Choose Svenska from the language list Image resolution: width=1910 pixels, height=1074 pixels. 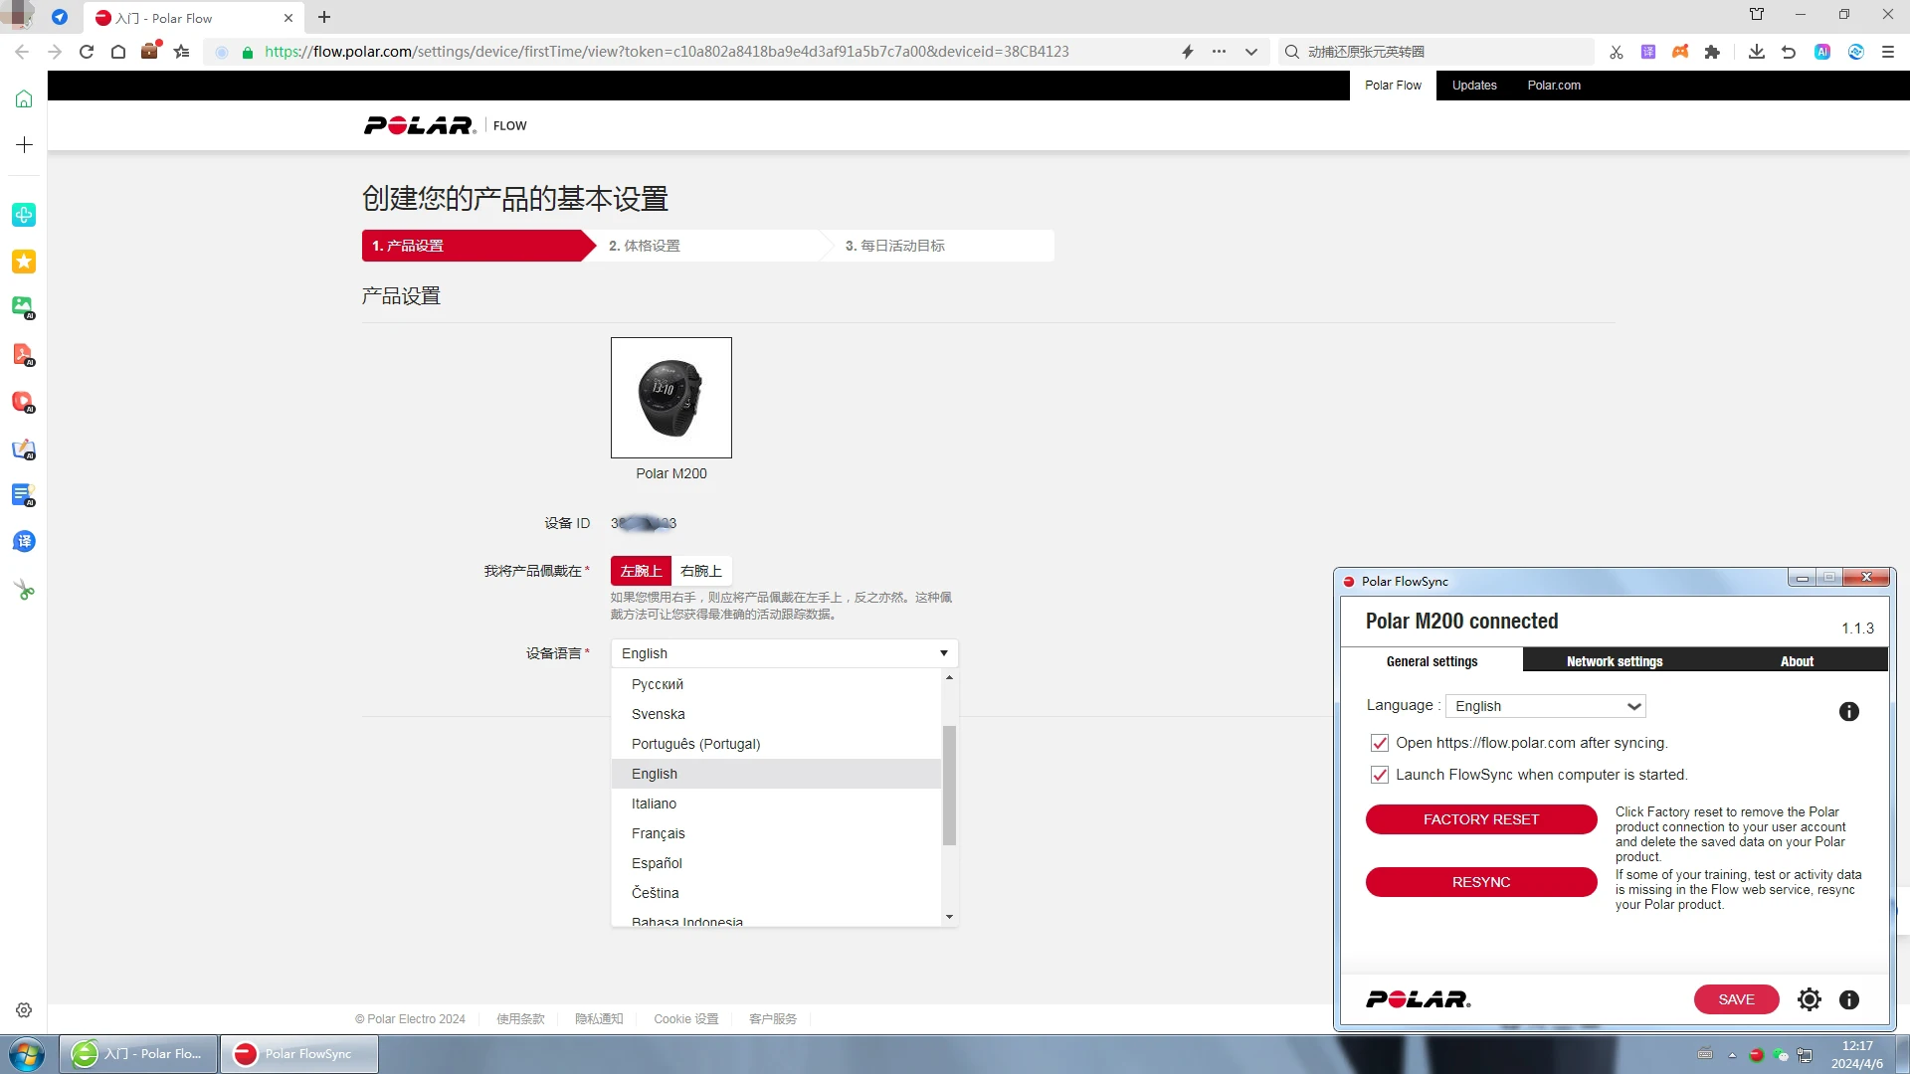tap(776, 714)
